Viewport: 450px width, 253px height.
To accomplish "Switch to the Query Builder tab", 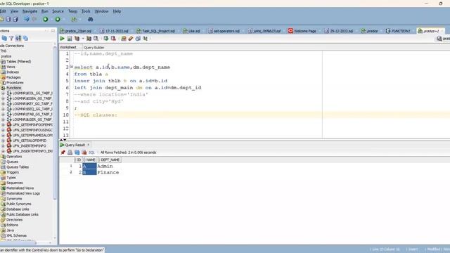I will [94, 47].
